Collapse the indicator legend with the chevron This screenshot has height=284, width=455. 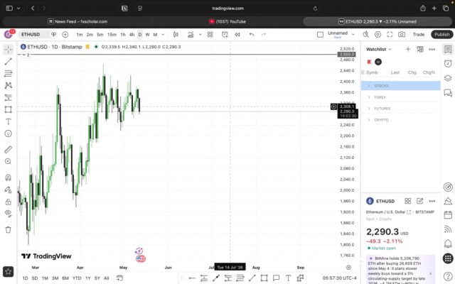24,55
